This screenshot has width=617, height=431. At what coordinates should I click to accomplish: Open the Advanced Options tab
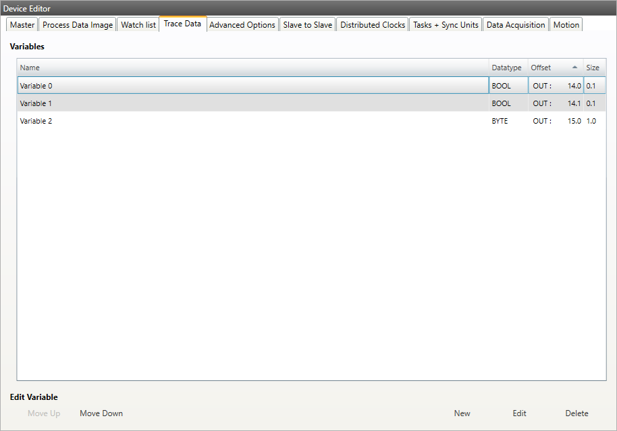tap(242, 25)
